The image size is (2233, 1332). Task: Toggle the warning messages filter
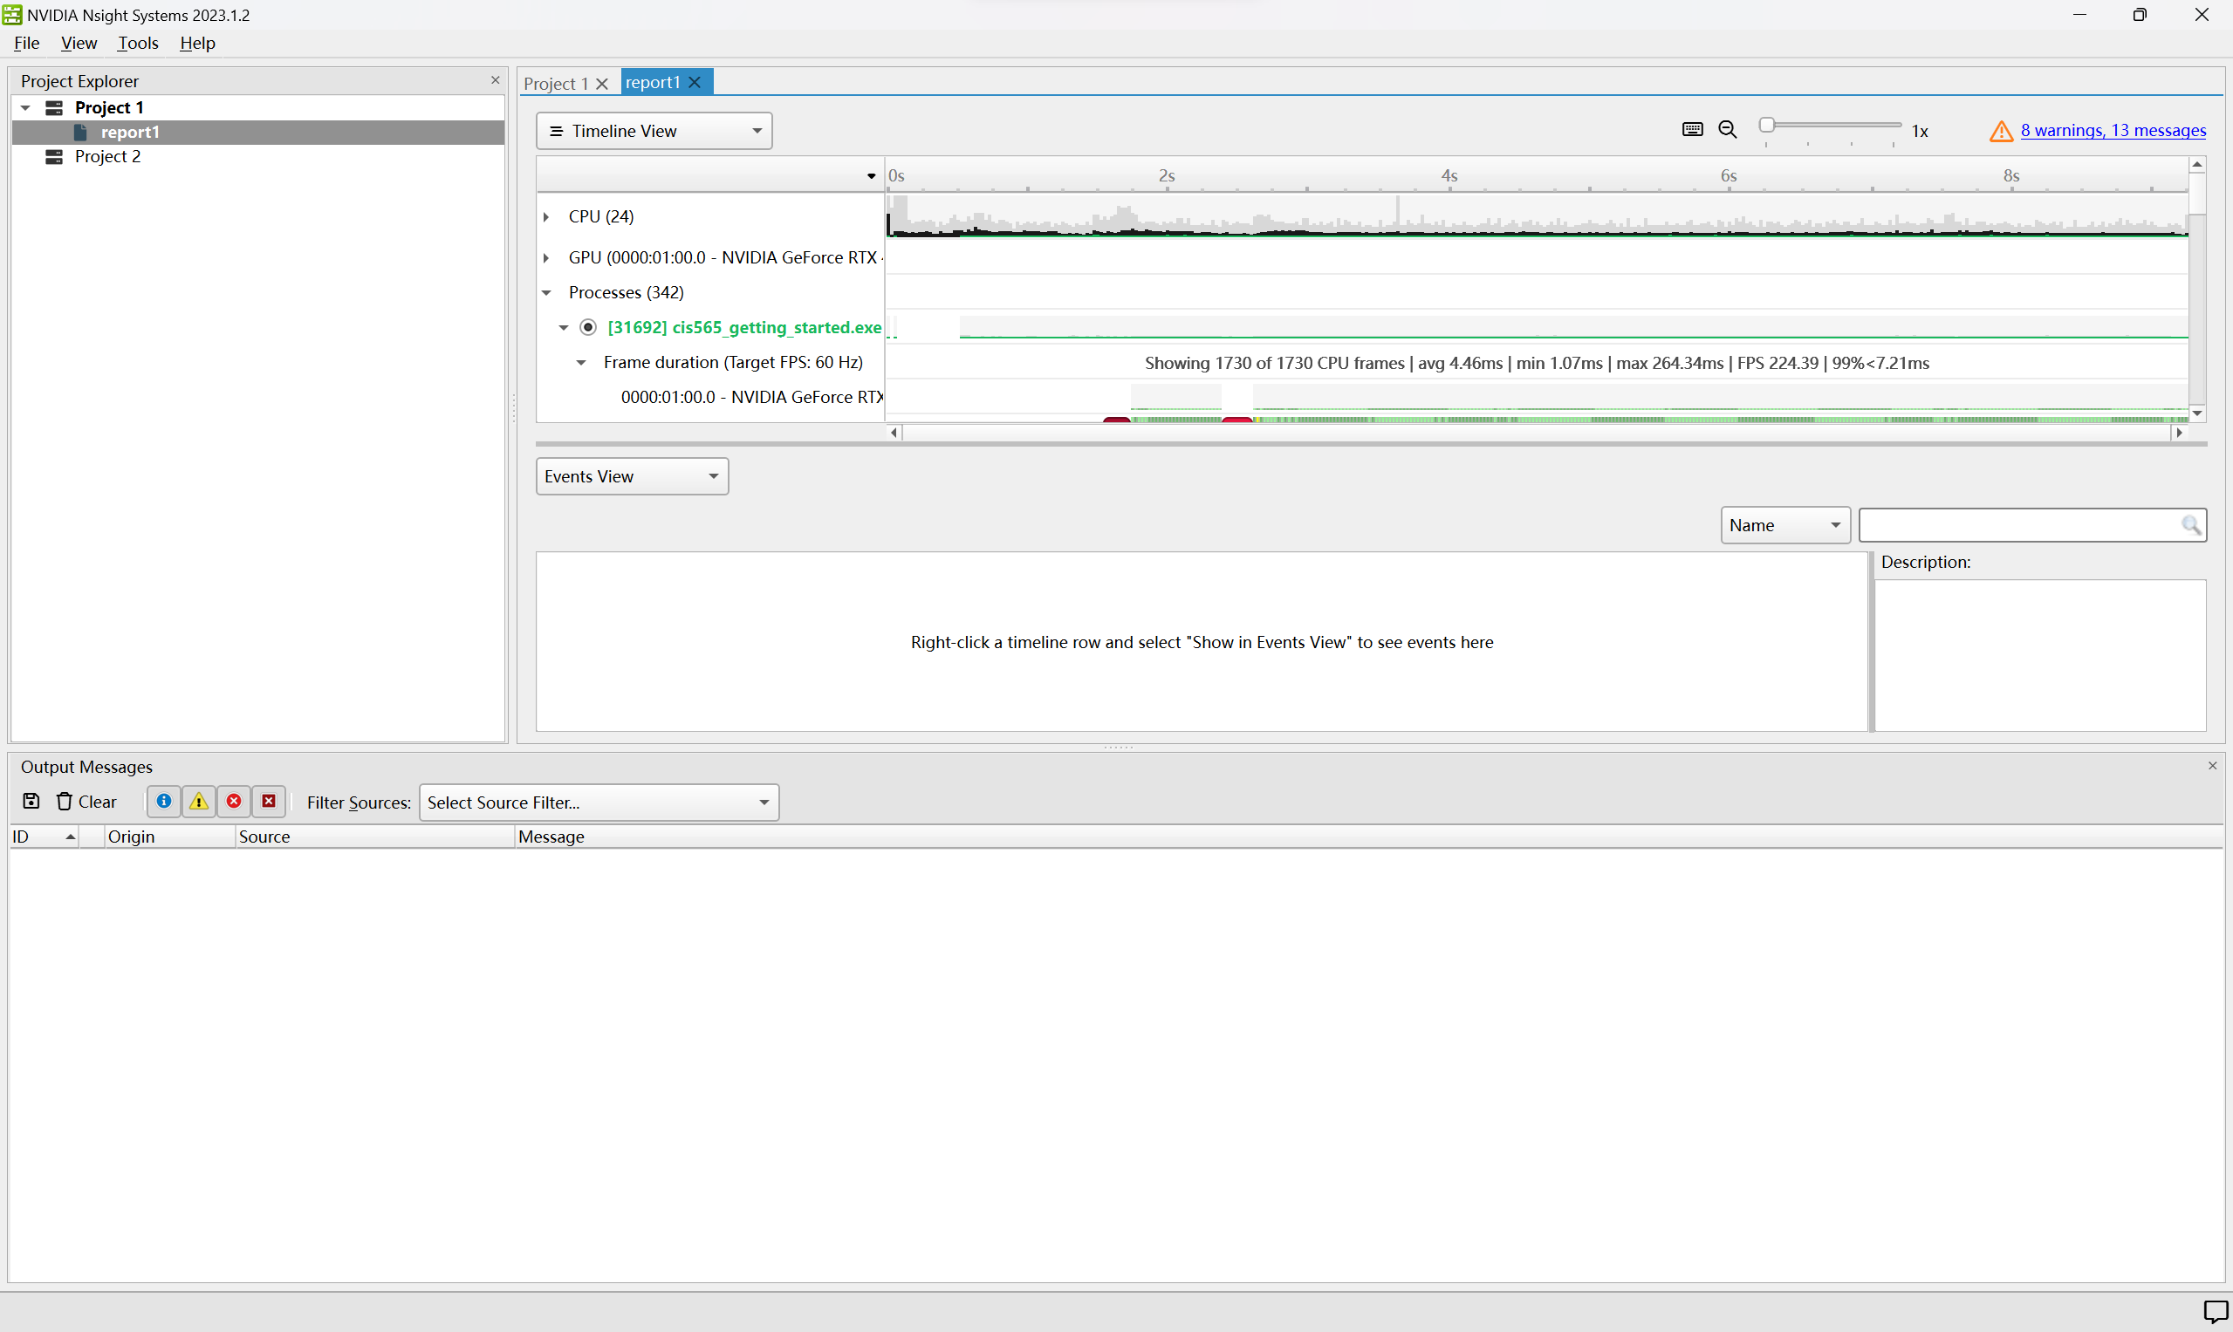[x=198, y=802]
